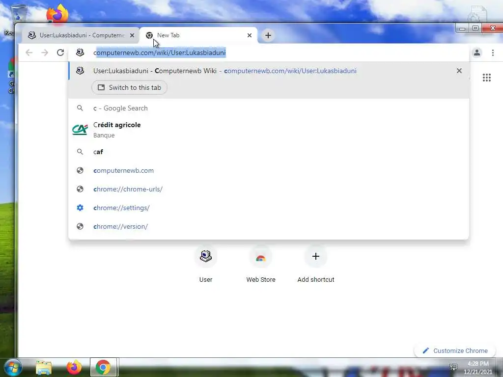
Task: Open chrome://chrome-urls/ suggestion
Action: point(269,189)
